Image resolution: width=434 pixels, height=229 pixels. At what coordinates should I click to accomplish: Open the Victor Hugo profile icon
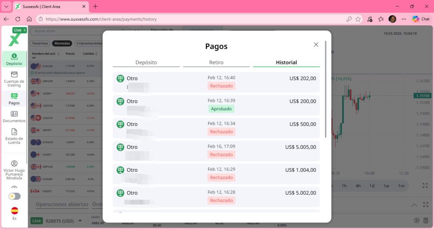tap(14, 163)
